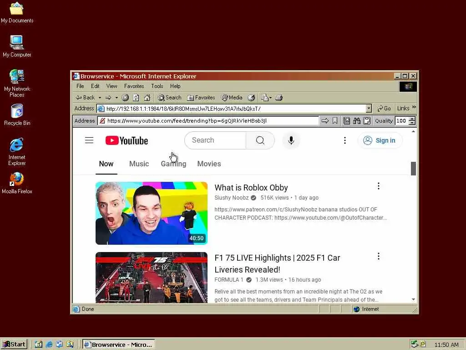
Task: Click the Browservice bookmark icon
Action: pyautogui.click(x=335, y=121)
